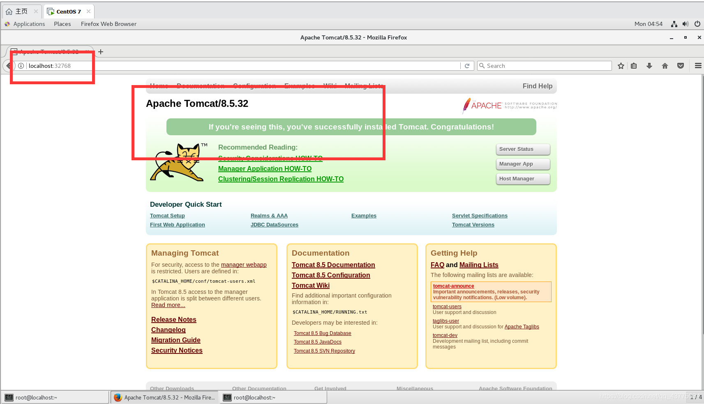Go to Firefox home page icon
Image resolution: width=704 pixels, height=404 pixels.
665,66
